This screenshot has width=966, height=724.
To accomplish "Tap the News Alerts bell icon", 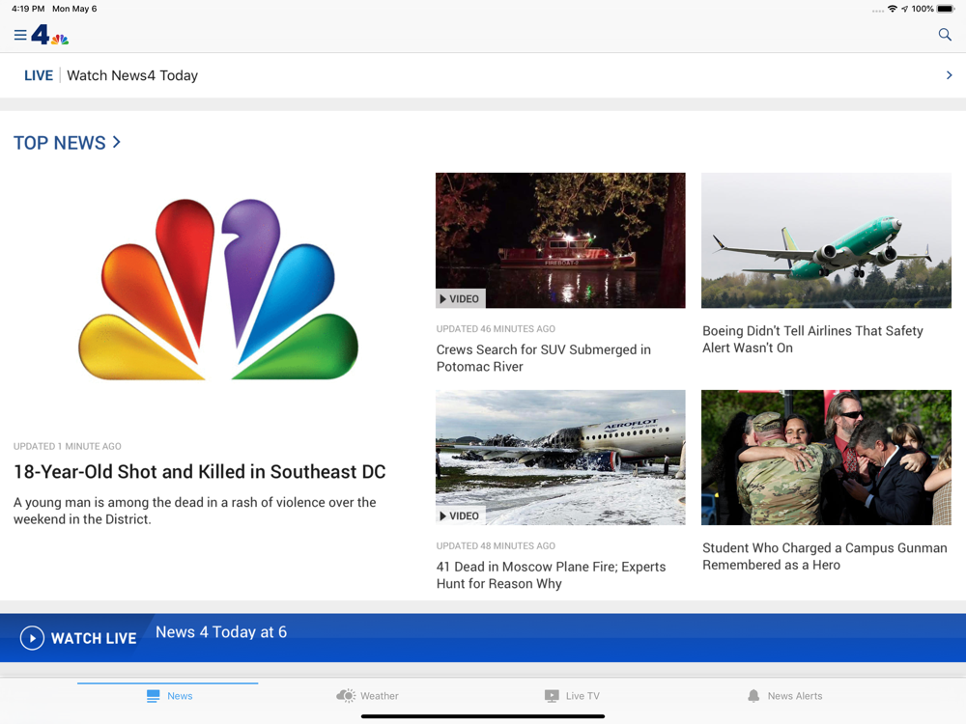I will click(x=753, y=696).
